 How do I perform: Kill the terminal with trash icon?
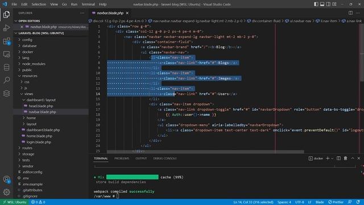pos(345,158)
